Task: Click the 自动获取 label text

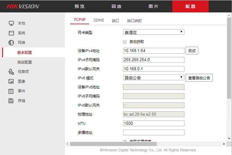Action: [137, 42]
